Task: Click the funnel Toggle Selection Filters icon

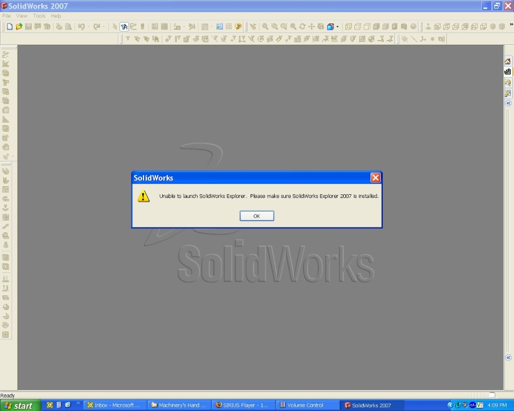Action: 128,39
